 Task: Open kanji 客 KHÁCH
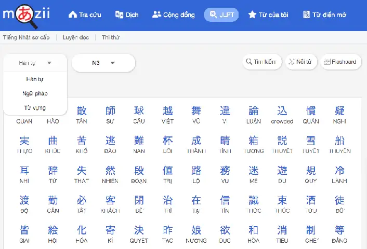pos(110,204)
